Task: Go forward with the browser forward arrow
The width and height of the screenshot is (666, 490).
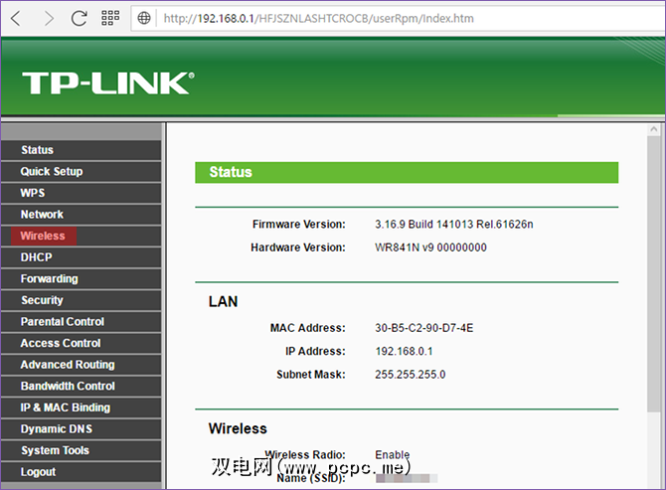Action: (49, 18)
